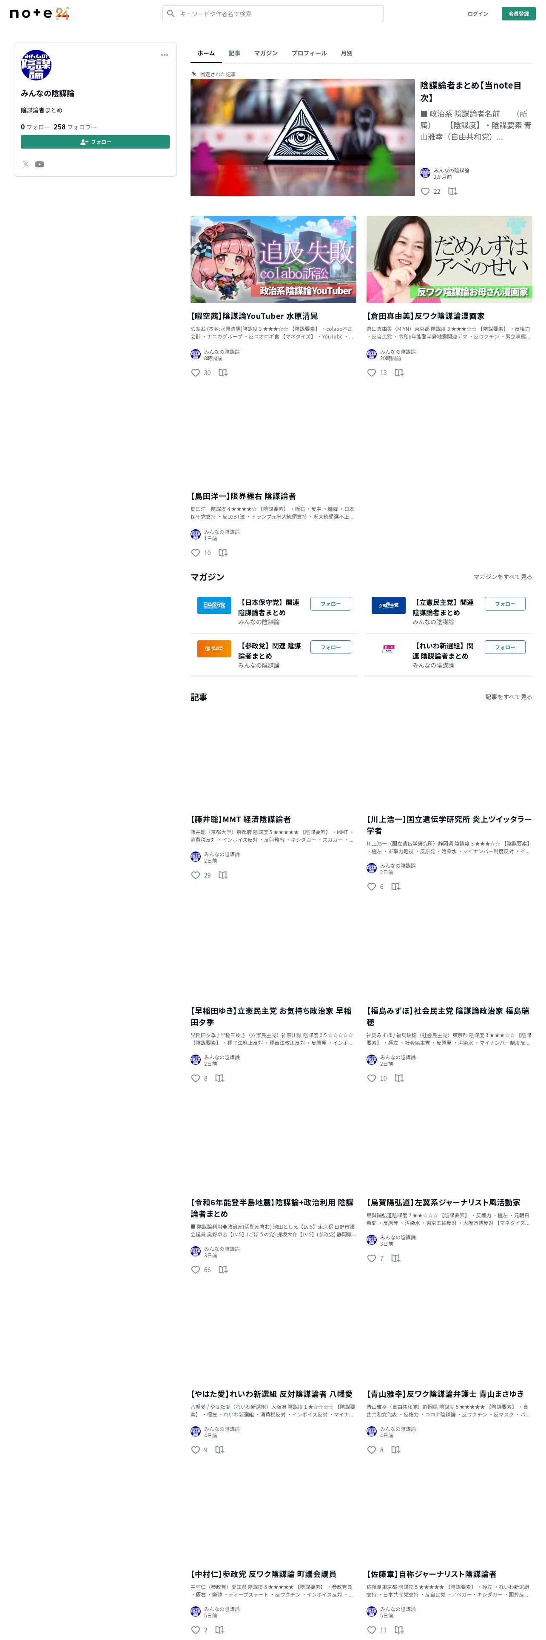Open the 日本保守党 magazine thumbnail
This screenshot has height=1640, width=546.
pos(214,605)
